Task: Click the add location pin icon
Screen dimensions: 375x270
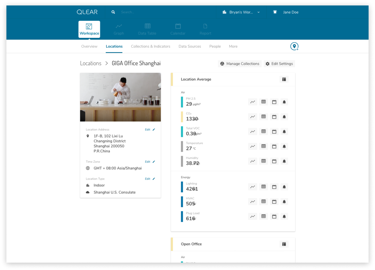Action: pyautogui.click(x=294, y=46)
